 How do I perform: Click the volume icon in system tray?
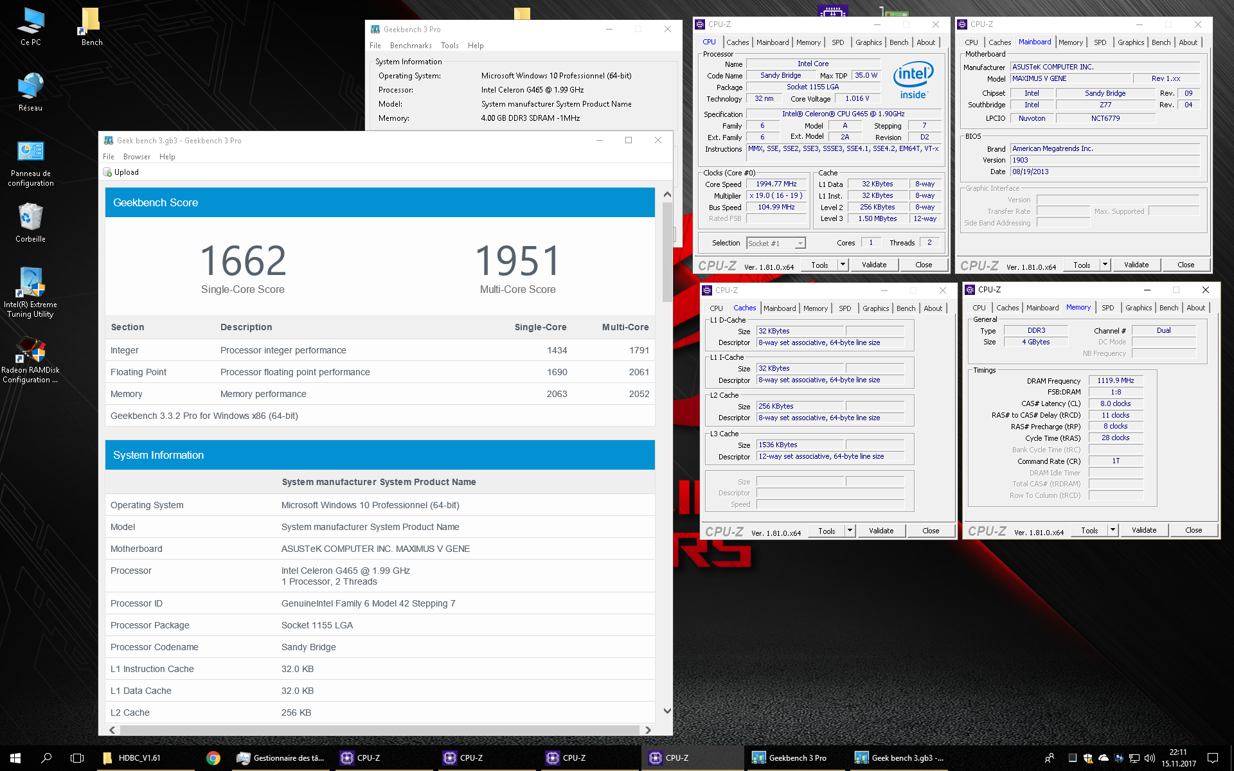(1150, 758)
